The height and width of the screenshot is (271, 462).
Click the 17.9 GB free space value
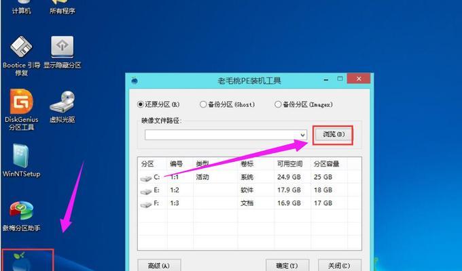click(289, 190)
